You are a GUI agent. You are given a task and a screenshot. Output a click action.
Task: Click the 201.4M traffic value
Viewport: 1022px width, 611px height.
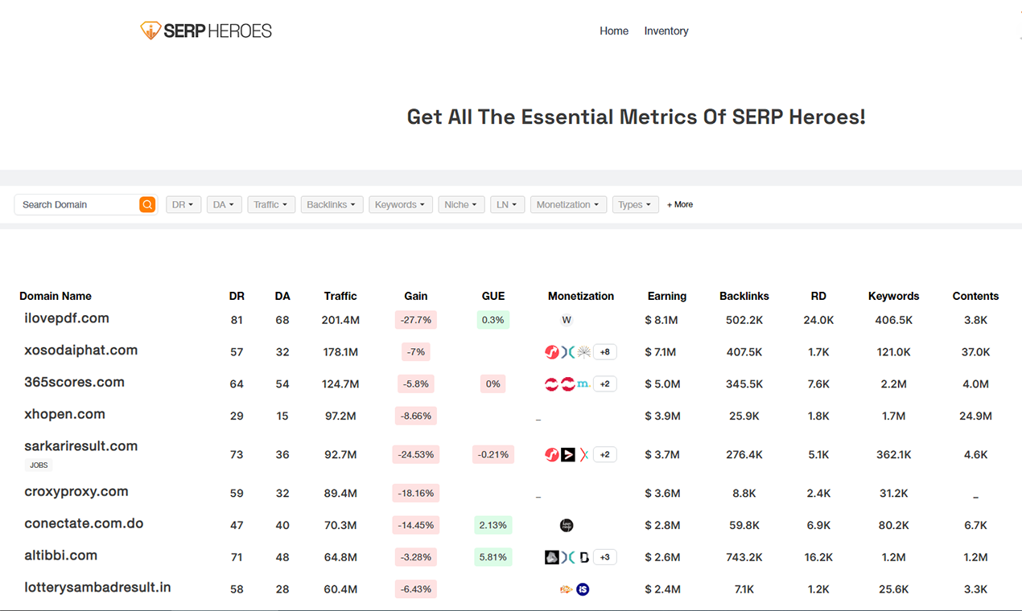tap(340, 320)
